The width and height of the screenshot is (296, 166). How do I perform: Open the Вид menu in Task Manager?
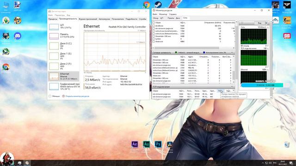tap(68, 15)
